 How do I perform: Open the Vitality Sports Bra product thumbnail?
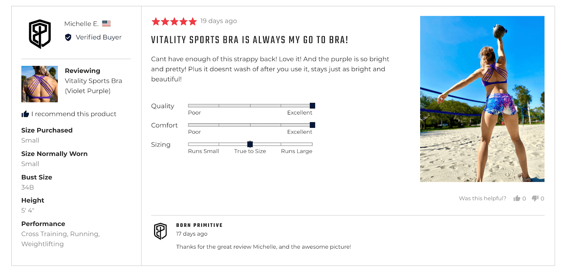[x=39, y=84]
